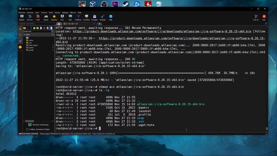Click the first atlassian download URL in terminal
Viewport: 277px width, 156px height.
point(162,31)
